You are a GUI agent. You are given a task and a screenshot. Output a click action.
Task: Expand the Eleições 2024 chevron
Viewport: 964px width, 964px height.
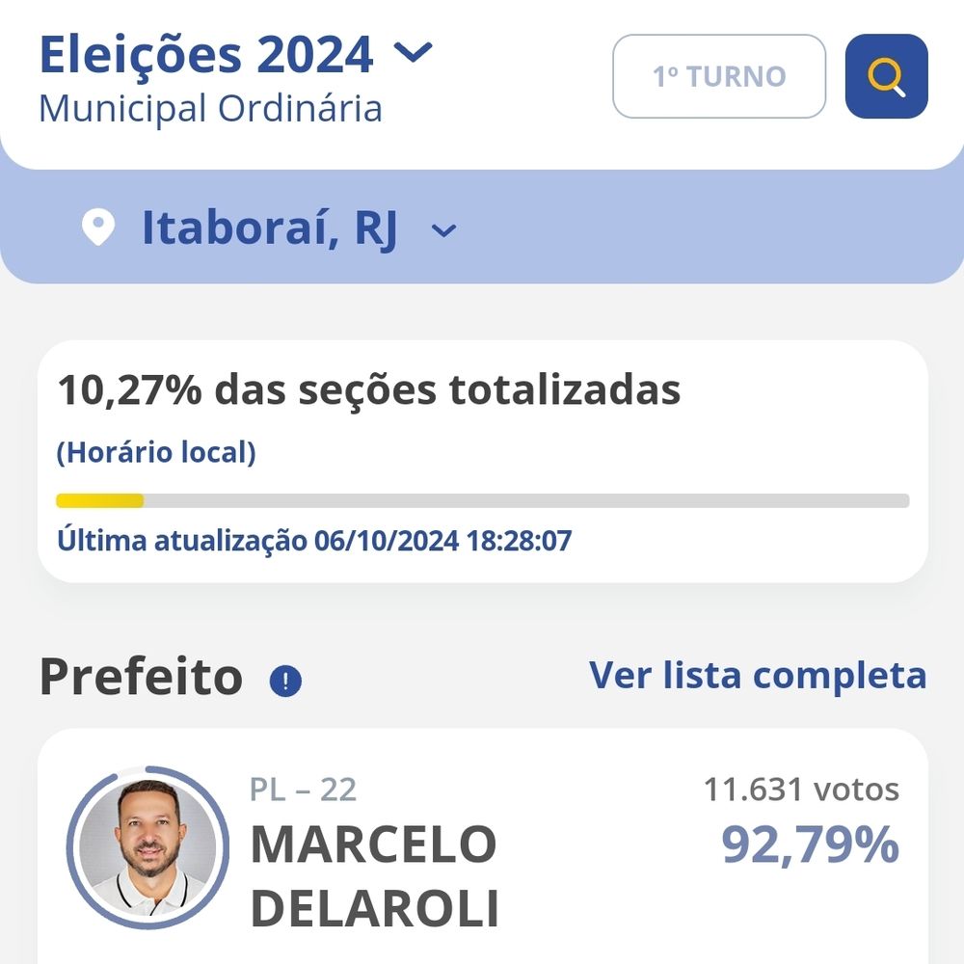pyautogui.click(x=414, y=52)
